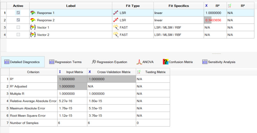The height and width of the screenshot is (133, 257).
Task: Click the Criterion column header
Action: [33, 72]
